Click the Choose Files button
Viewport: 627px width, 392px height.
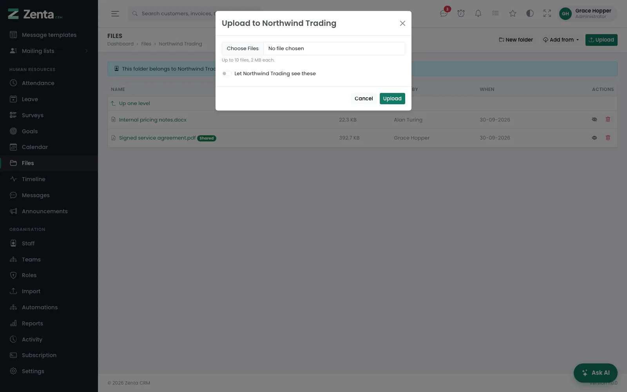[x=243, y=49]
